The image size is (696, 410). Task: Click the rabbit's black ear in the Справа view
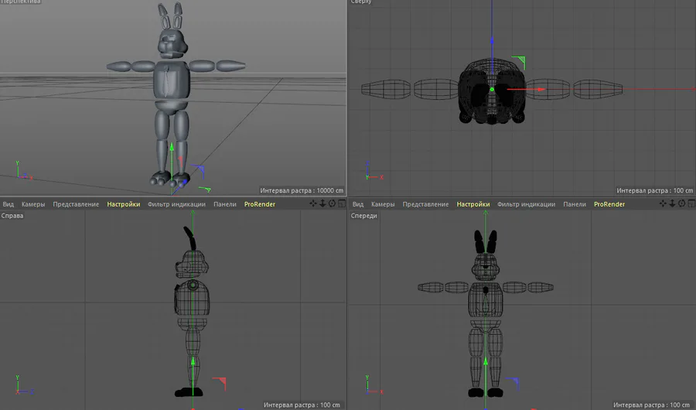click(189, 237)
